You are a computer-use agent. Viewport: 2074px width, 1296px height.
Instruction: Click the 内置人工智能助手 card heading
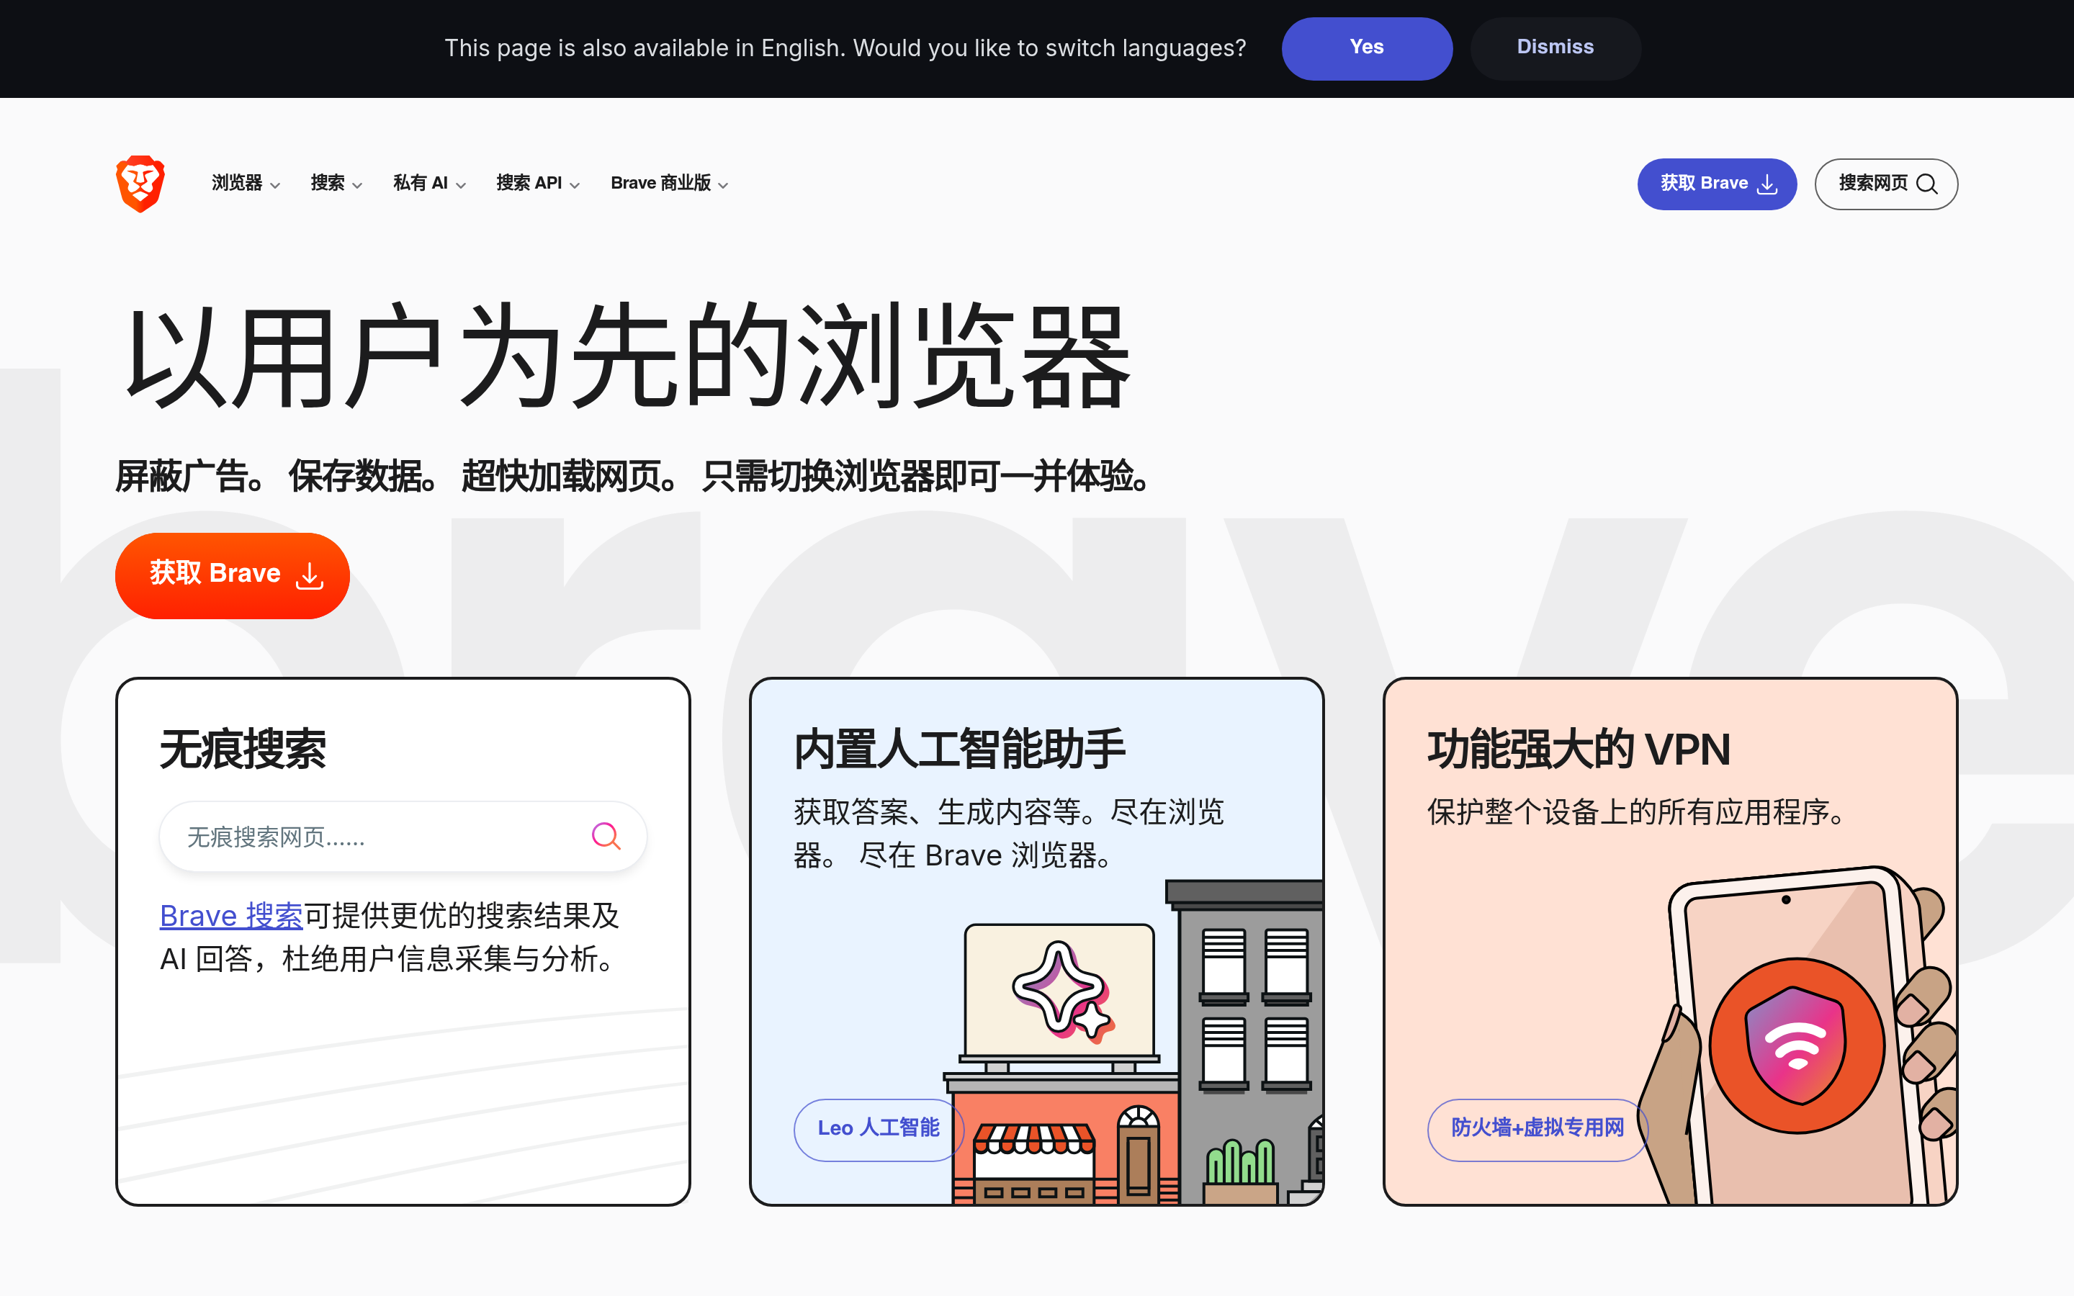tap(959, 748)
